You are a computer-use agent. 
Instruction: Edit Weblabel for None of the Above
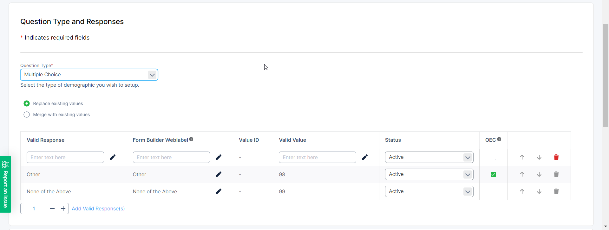pyautogui.click(x=218, y=191)
